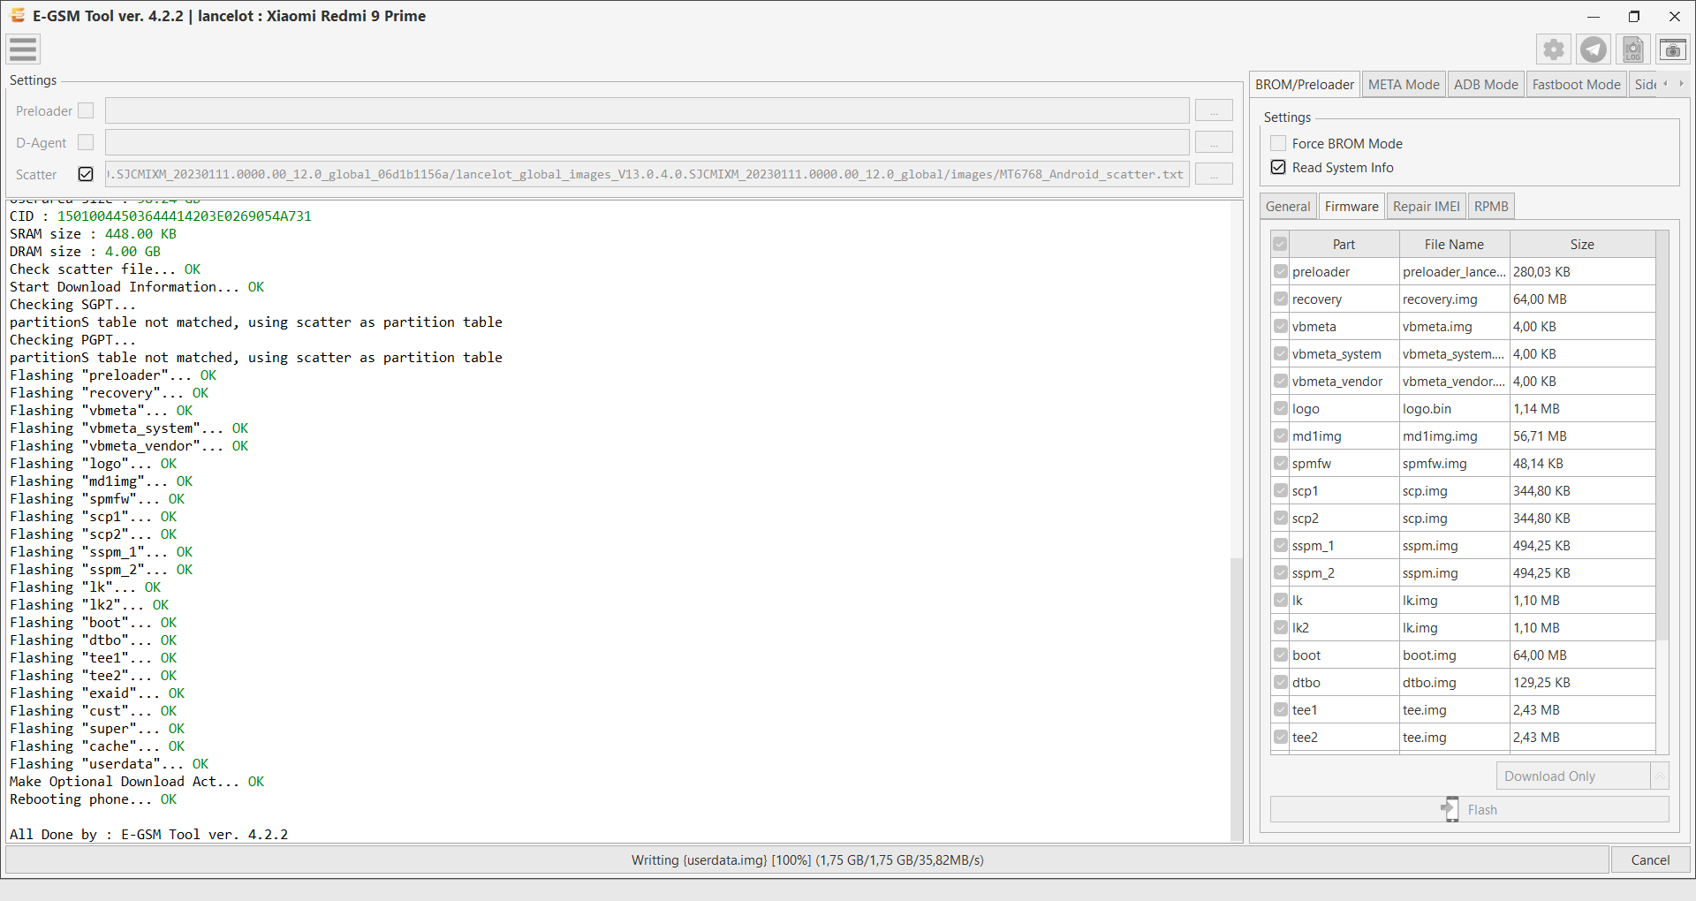
Task: Open the RPMB sub-tab
Action: [1491, 207]
